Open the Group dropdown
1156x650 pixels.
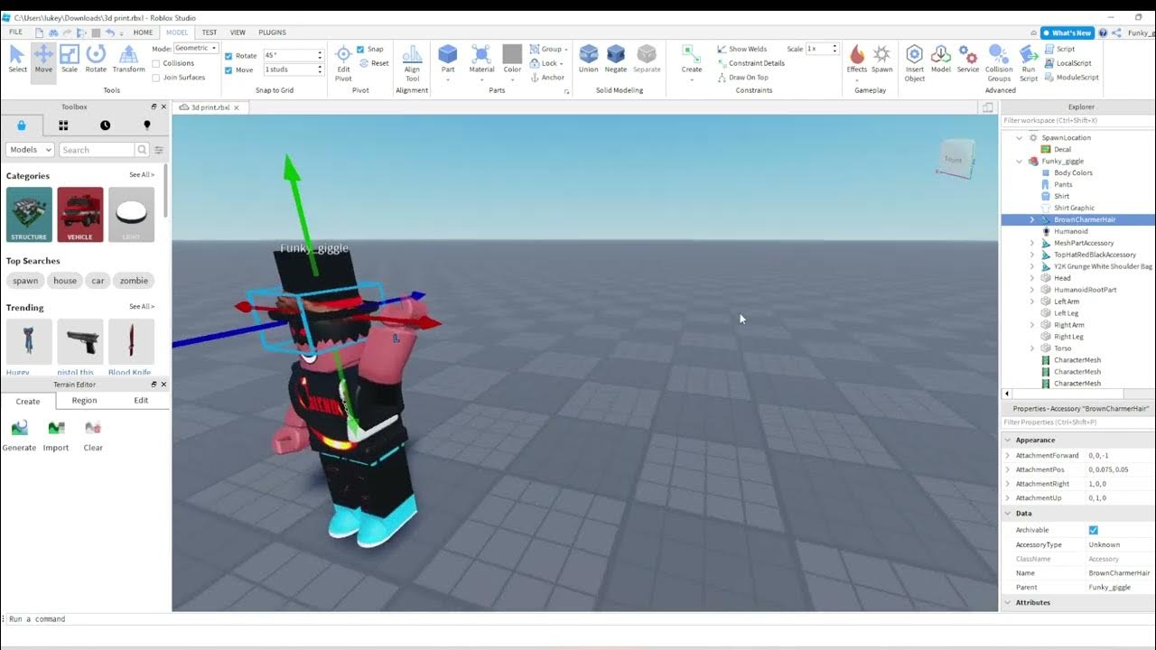click(x=548, y=49)
